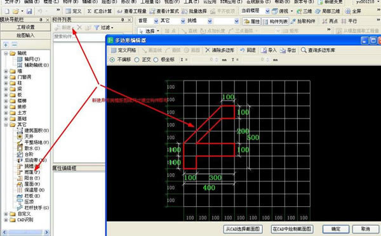Click 从CAD选择截面图 button

[x=243, y=229]
